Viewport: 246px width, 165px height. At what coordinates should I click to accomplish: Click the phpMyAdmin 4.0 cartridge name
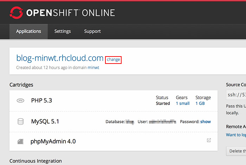coord(53,141)
